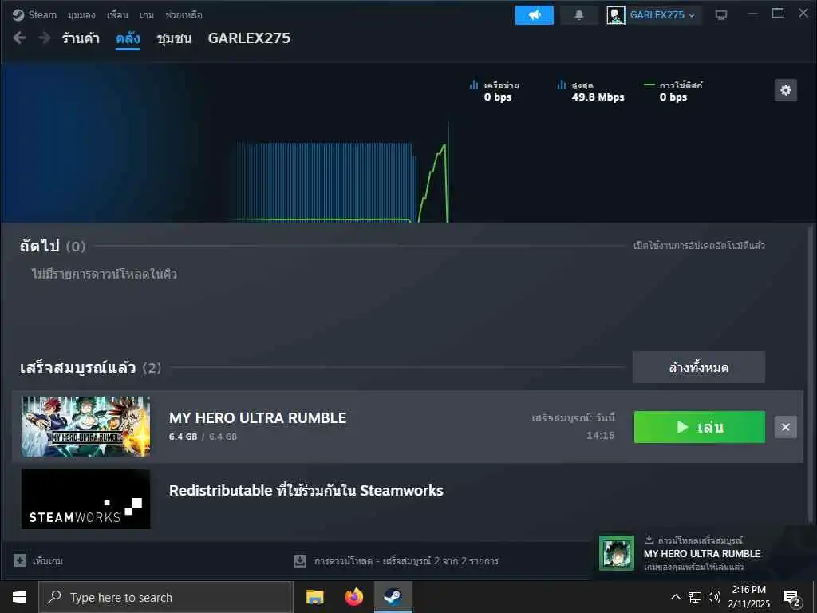
Task: Open the Windows Start menu
Action: (19, 597)
